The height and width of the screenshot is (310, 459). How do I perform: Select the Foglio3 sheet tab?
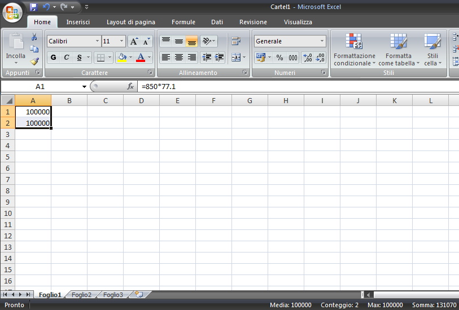pyautogui.click(x=113, y=295)
